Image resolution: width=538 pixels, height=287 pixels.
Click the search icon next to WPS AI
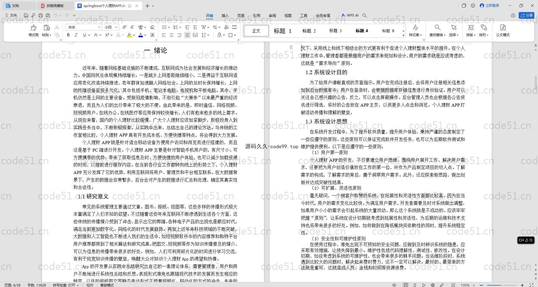(365, 15)
